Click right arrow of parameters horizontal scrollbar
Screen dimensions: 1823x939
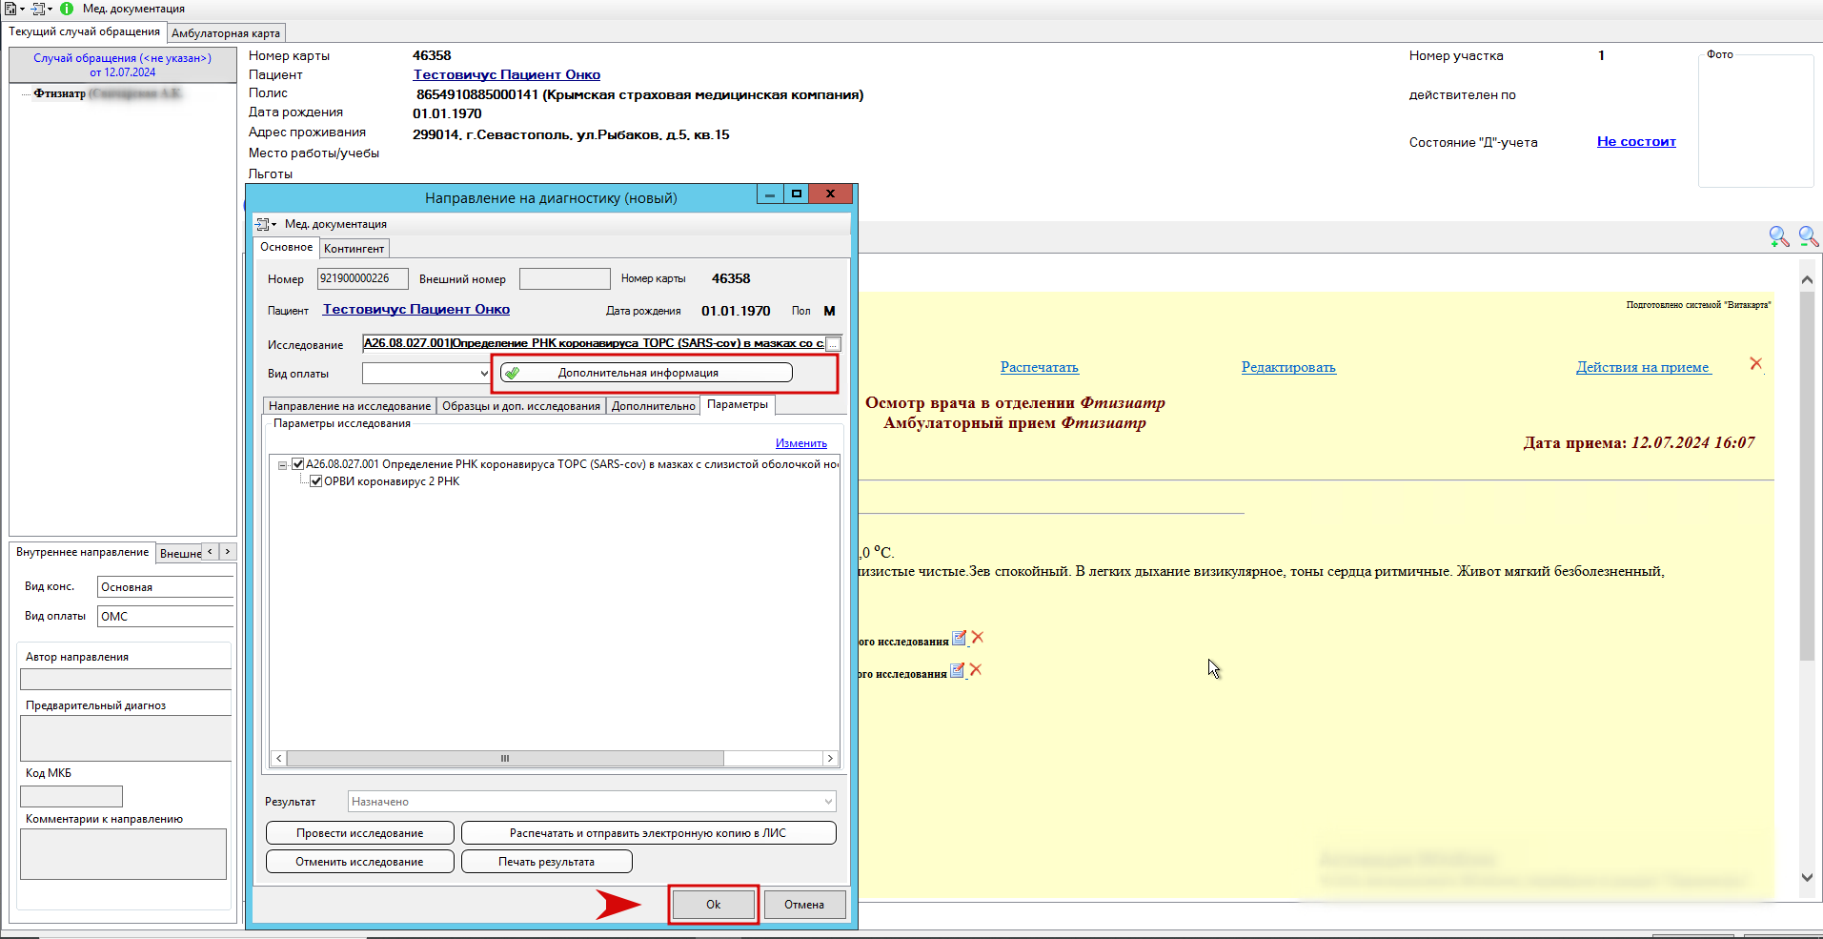(x=831, y=759)
